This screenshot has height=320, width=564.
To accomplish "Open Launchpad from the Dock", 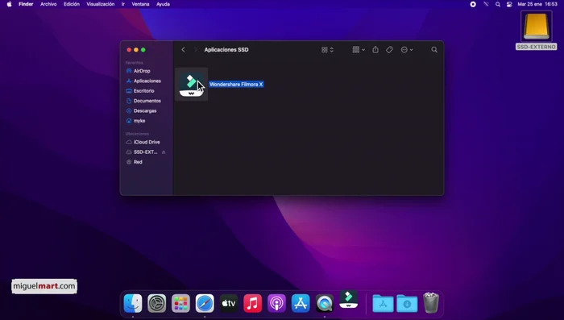I will (180, 303).
